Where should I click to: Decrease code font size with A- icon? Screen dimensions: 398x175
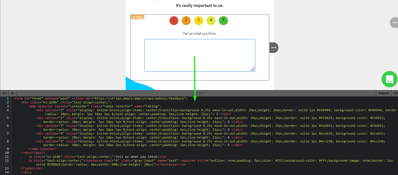[x=13, y=93]
